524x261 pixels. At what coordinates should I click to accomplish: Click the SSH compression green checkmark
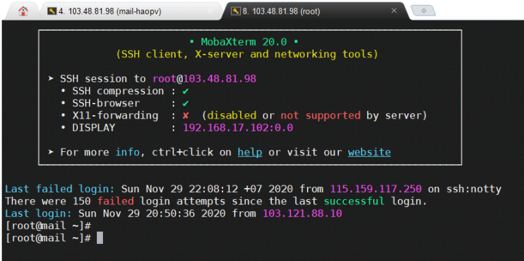pyautogui.click(x=186, y=91)
